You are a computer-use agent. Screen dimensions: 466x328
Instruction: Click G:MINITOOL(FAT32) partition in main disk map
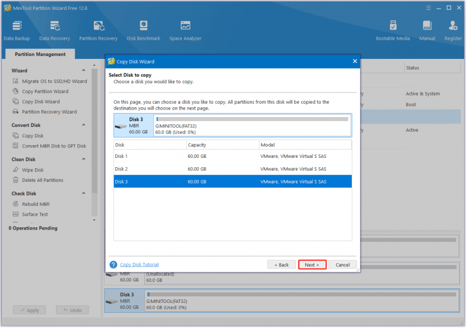point(302,301)
